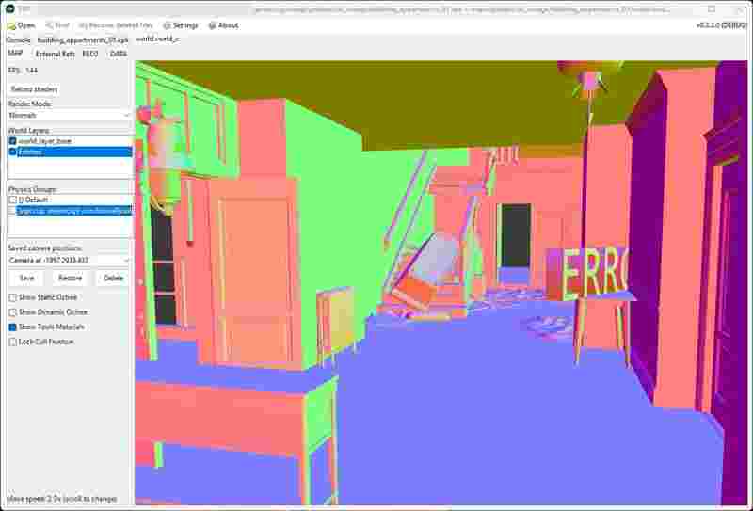The height and width of the screenshot is (511, 753).
Task: Click the Recover deleted files icon
Action: (84, 25)
